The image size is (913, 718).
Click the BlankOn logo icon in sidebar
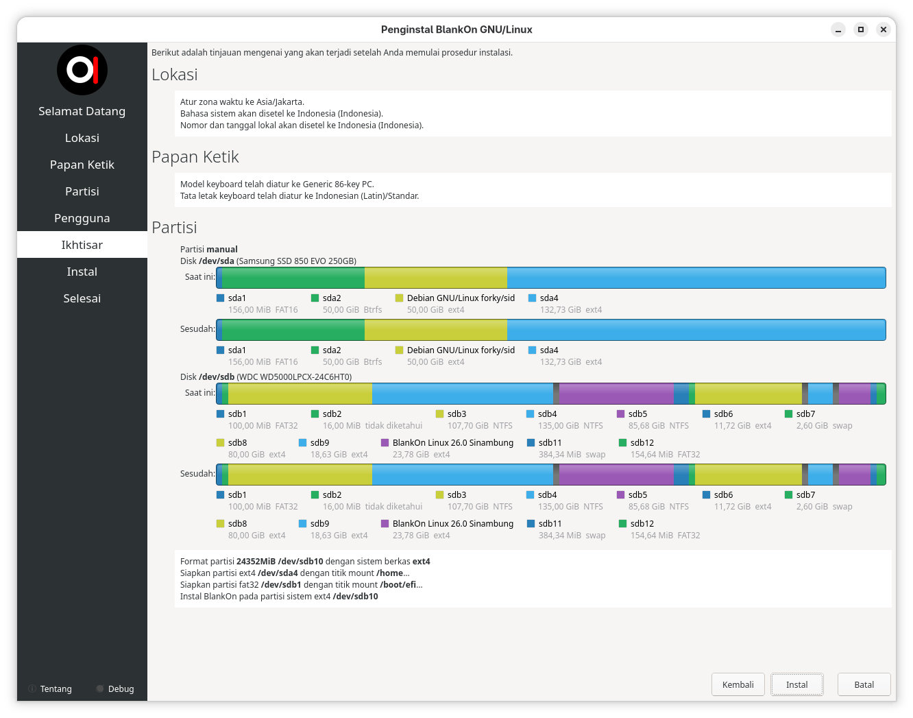tap(82, 70)
